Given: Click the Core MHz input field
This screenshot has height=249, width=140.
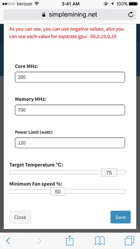Looking at the screenshot, I should pyautogui.click(x=70, y=77).
